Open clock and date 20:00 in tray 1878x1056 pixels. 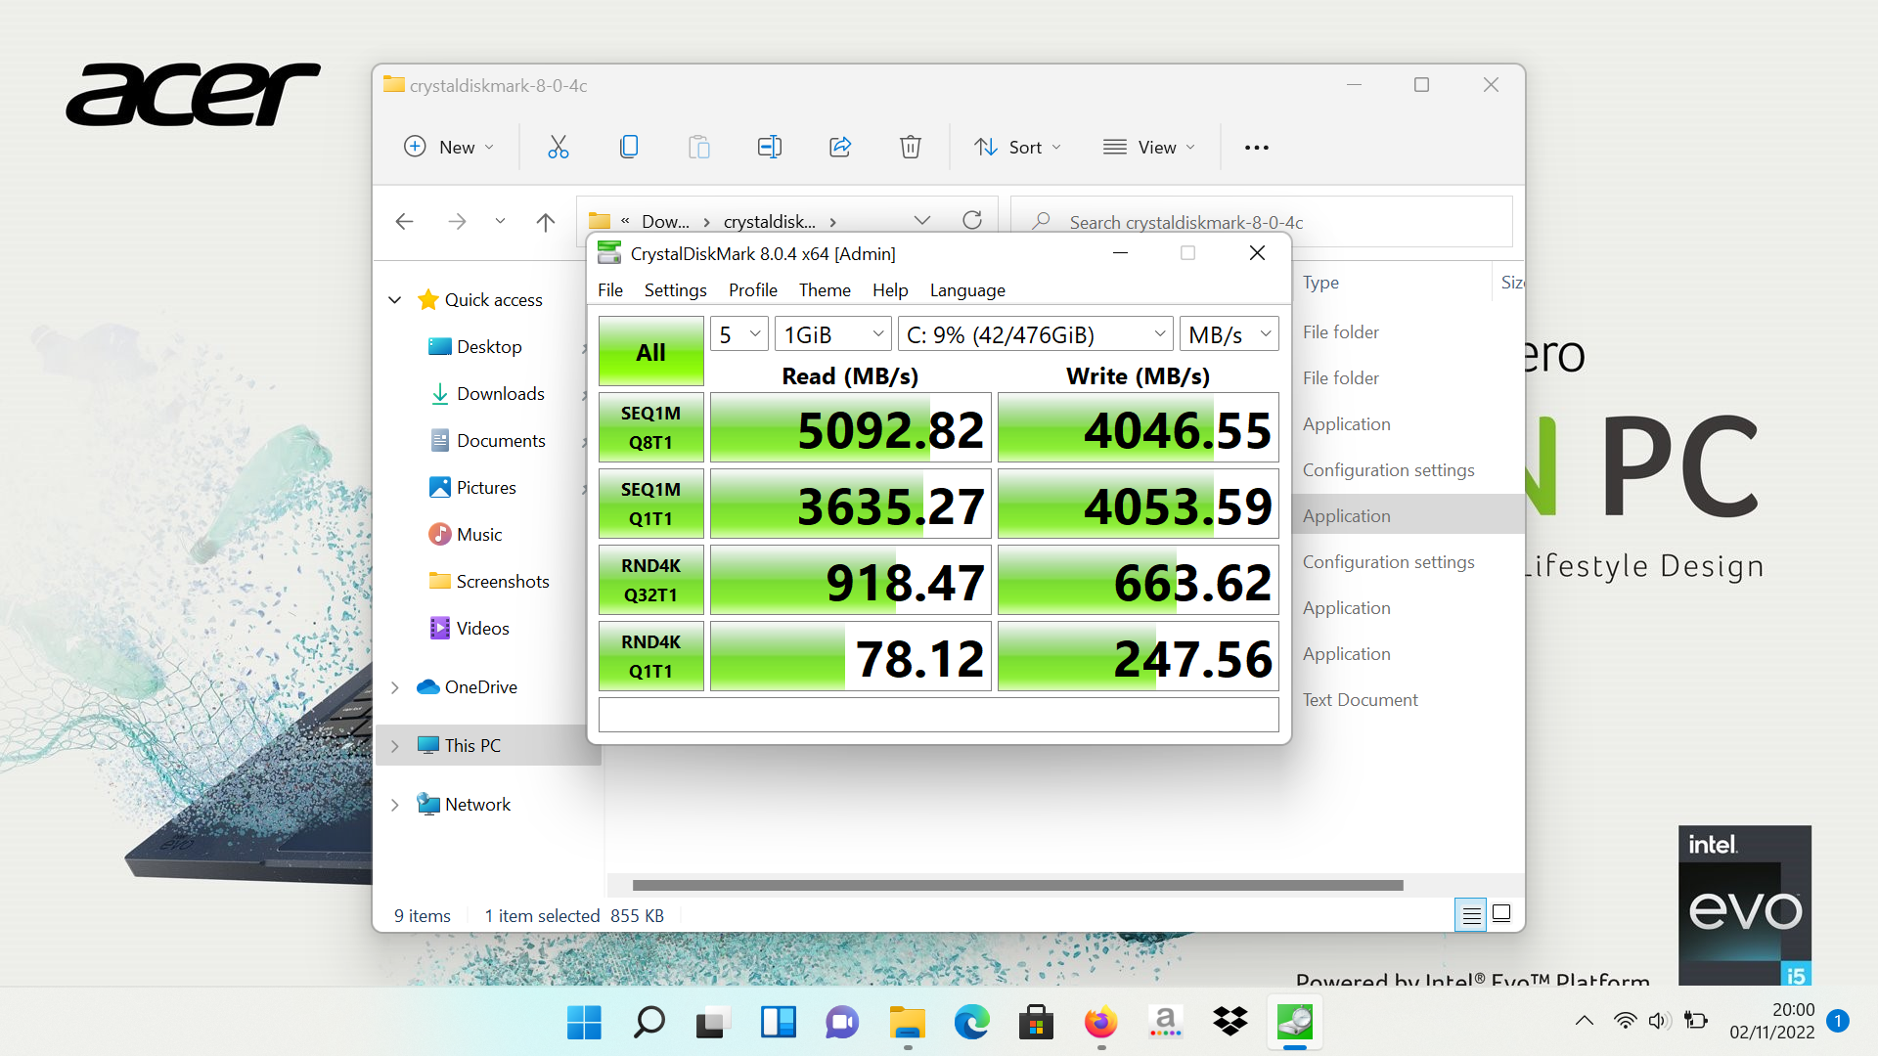pyautogui.click(x=1771, y=1021)
